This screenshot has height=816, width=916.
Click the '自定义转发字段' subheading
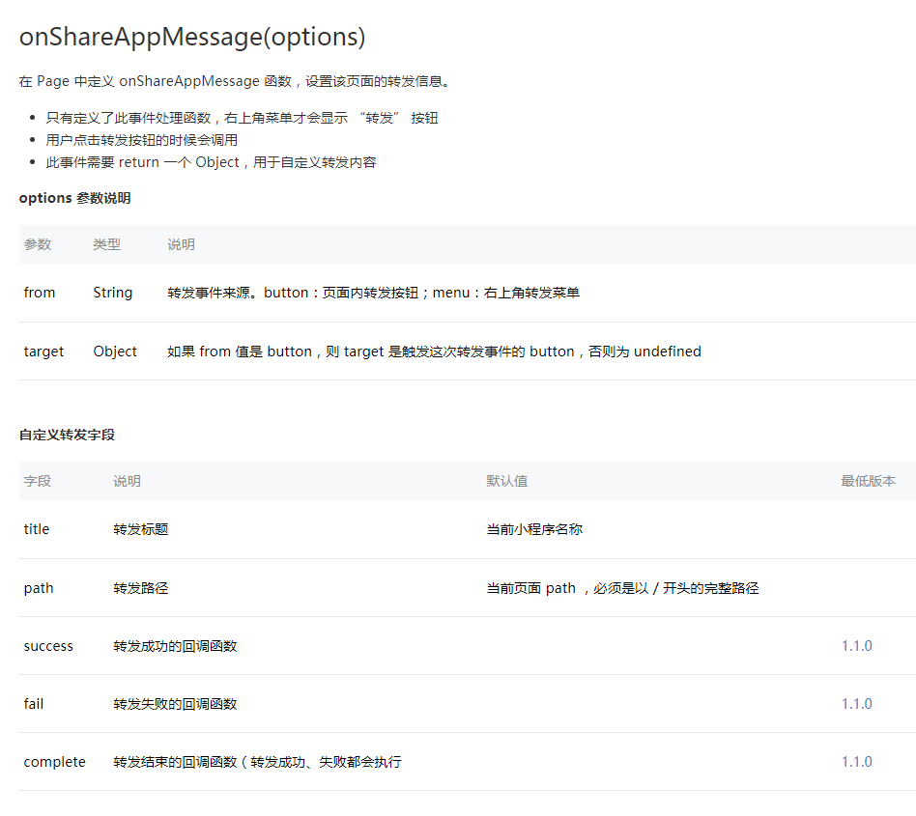[x=68, y=435]
